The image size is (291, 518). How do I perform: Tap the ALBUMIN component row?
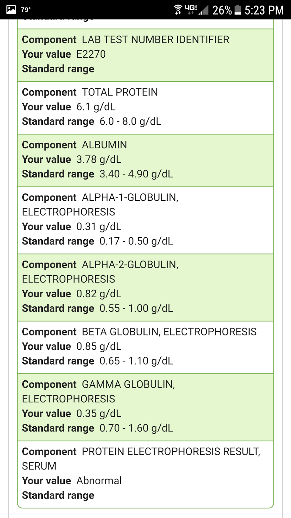point(145,161)
